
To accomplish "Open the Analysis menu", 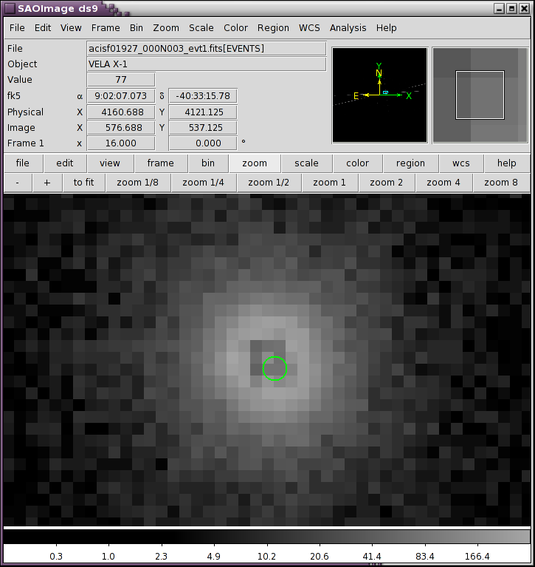I will [348, 28].
